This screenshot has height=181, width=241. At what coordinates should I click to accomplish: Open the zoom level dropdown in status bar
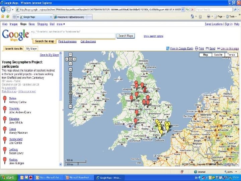[236, 172]
